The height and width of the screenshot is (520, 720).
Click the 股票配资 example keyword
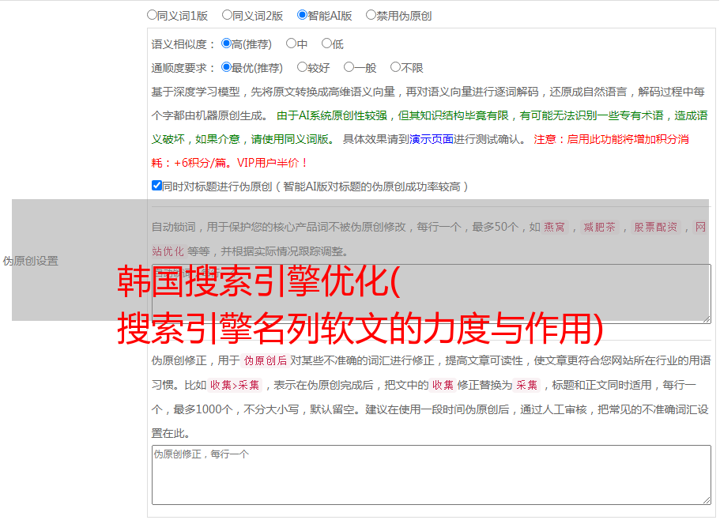[655, 227]
